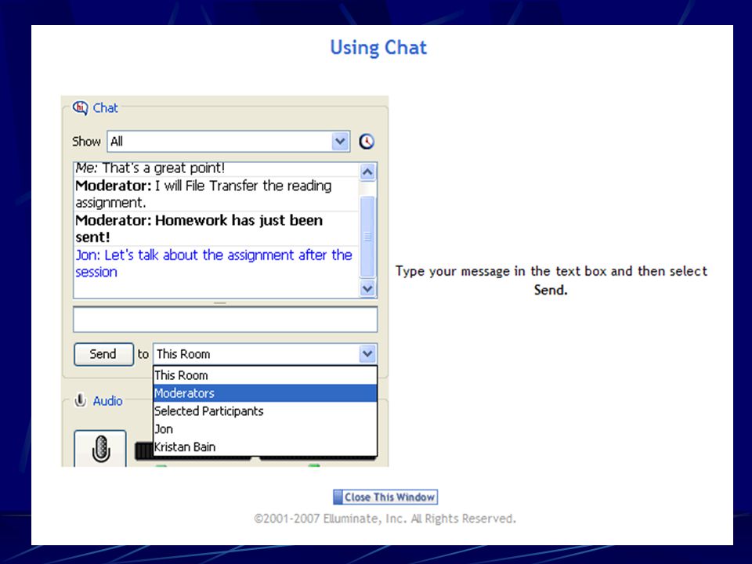Click the splitter handle above the message box

[x=220, y=303]
